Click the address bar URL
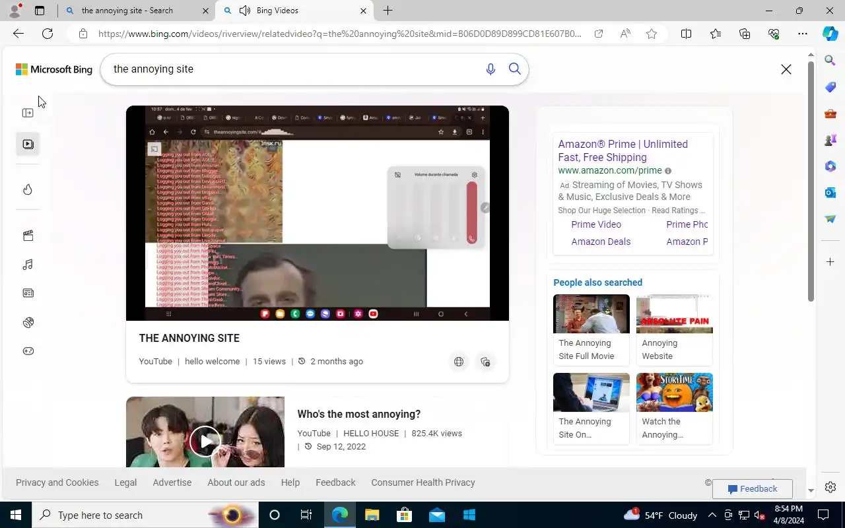Viewport: 845px width, 528px height. (340, 34)
